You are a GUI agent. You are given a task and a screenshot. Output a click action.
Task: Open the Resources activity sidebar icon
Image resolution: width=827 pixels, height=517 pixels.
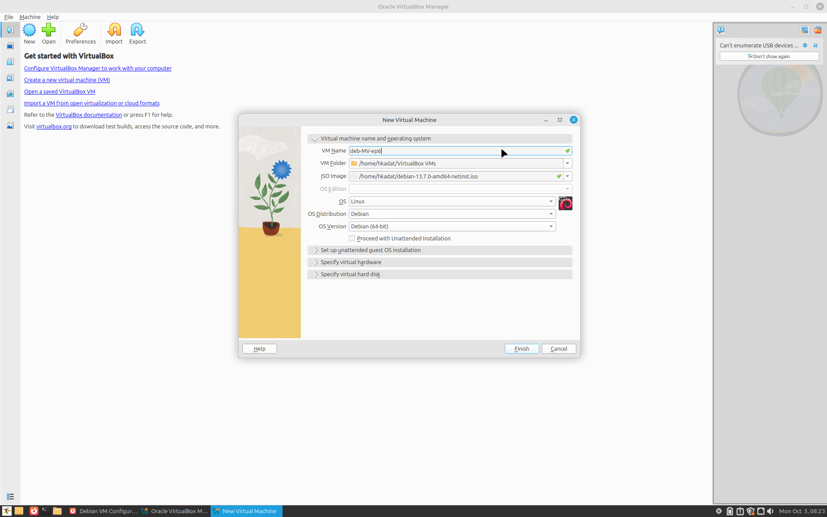coord(10,125)
